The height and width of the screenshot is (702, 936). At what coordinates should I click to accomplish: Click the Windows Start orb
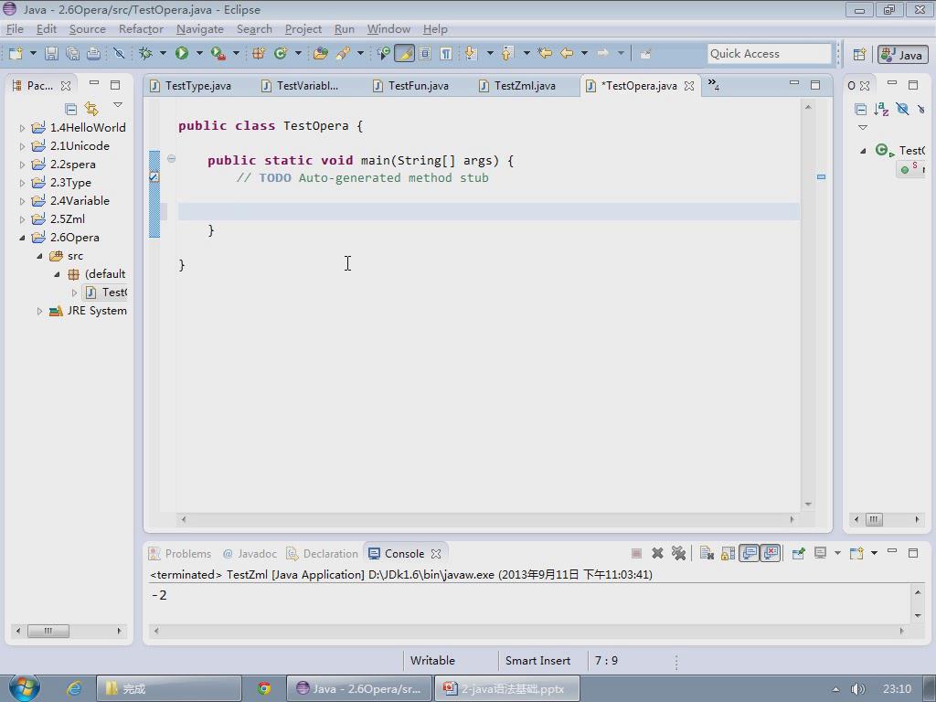[24, 687]
